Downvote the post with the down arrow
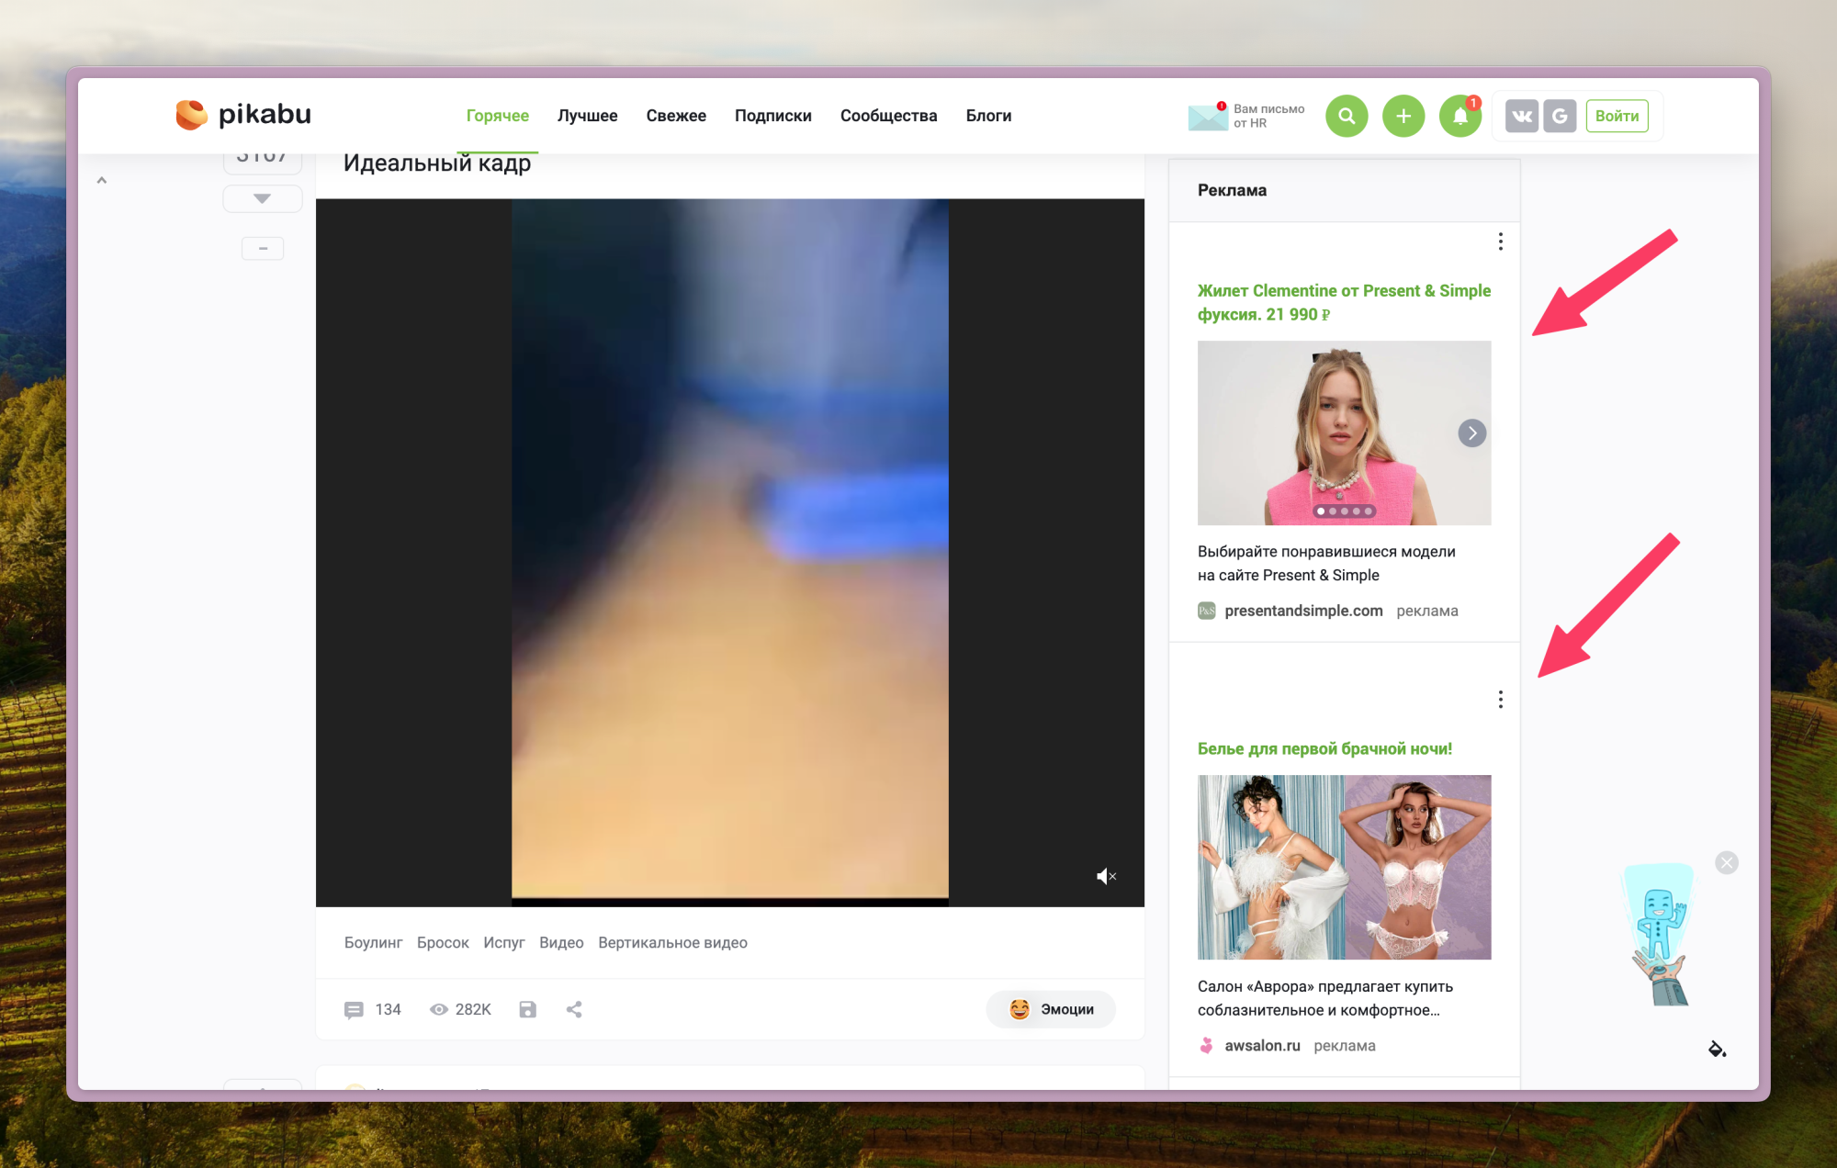The image size is (1837, 1168). [262, 198]
